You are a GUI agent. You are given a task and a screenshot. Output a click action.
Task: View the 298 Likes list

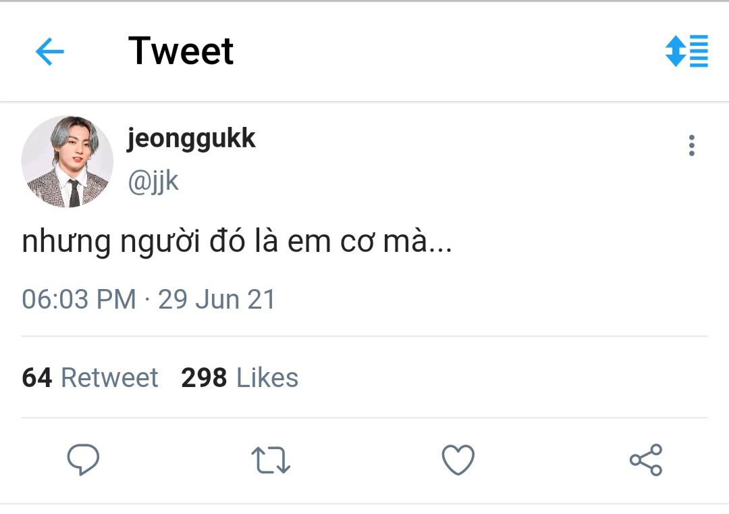[x=240, y=378]
